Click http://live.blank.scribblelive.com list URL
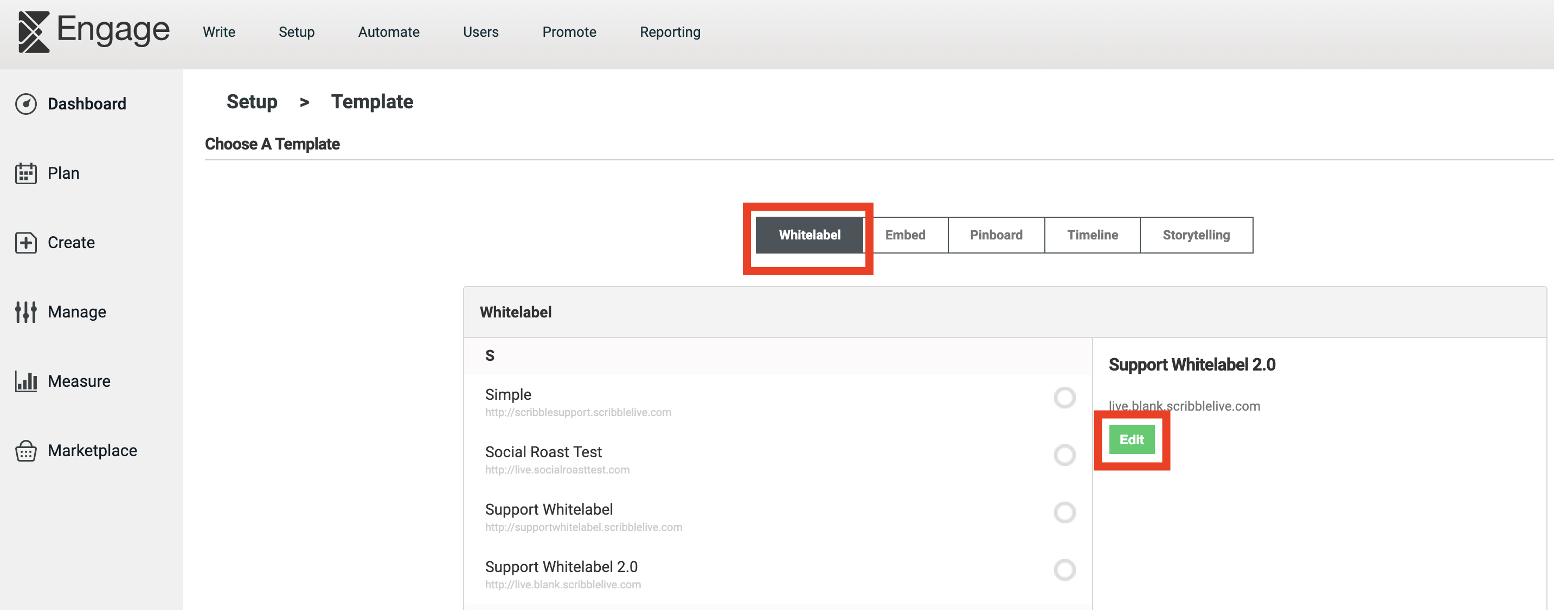The width and height of the screenshot is (1554, 610). pos(563,584)
